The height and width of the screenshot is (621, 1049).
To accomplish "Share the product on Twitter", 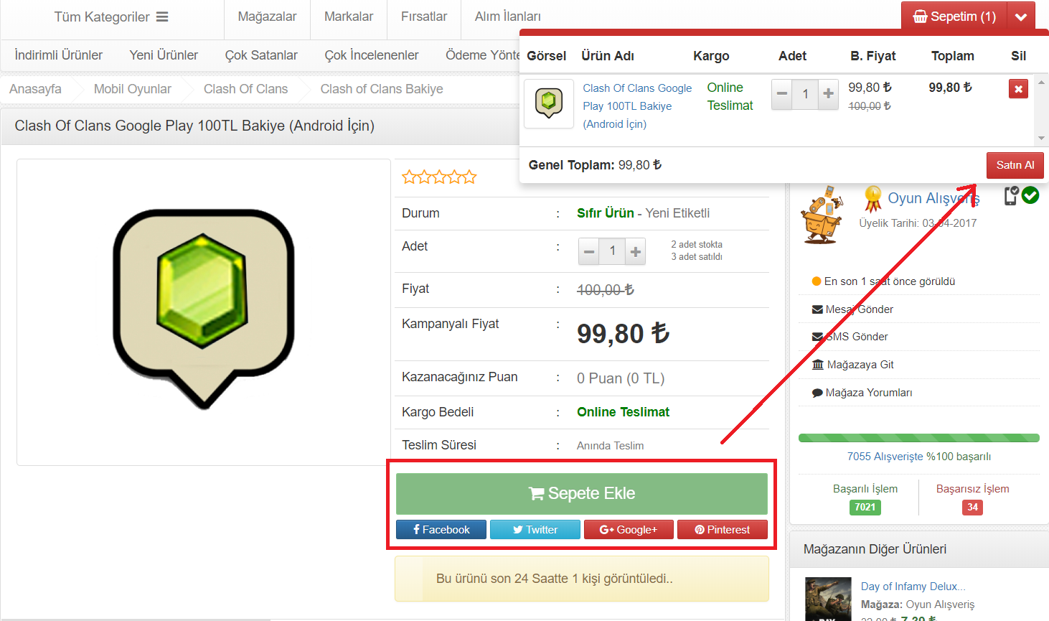I will pos(535,530).
